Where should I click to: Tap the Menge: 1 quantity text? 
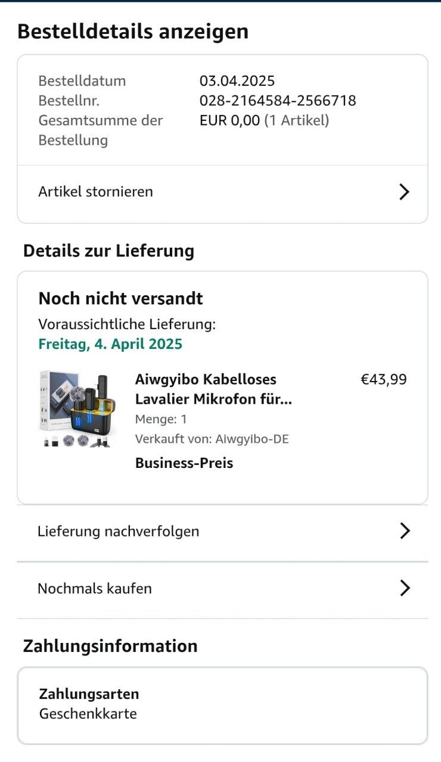click(x=161, y=419)
